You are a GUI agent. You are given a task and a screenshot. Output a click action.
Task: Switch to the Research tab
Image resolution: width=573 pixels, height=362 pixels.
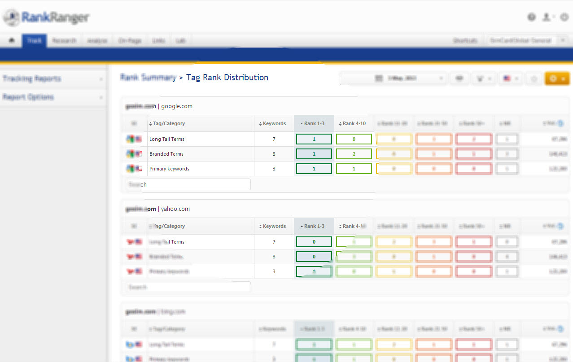click(64, 40)
